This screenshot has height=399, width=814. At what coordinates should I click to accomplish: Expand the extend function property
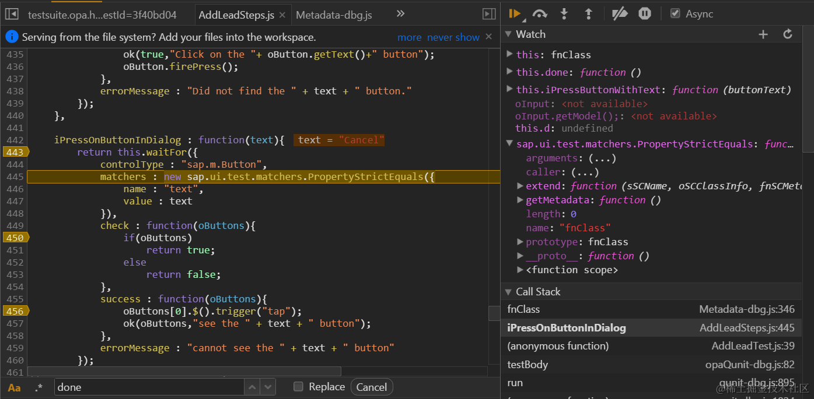(x=520, y=186)
